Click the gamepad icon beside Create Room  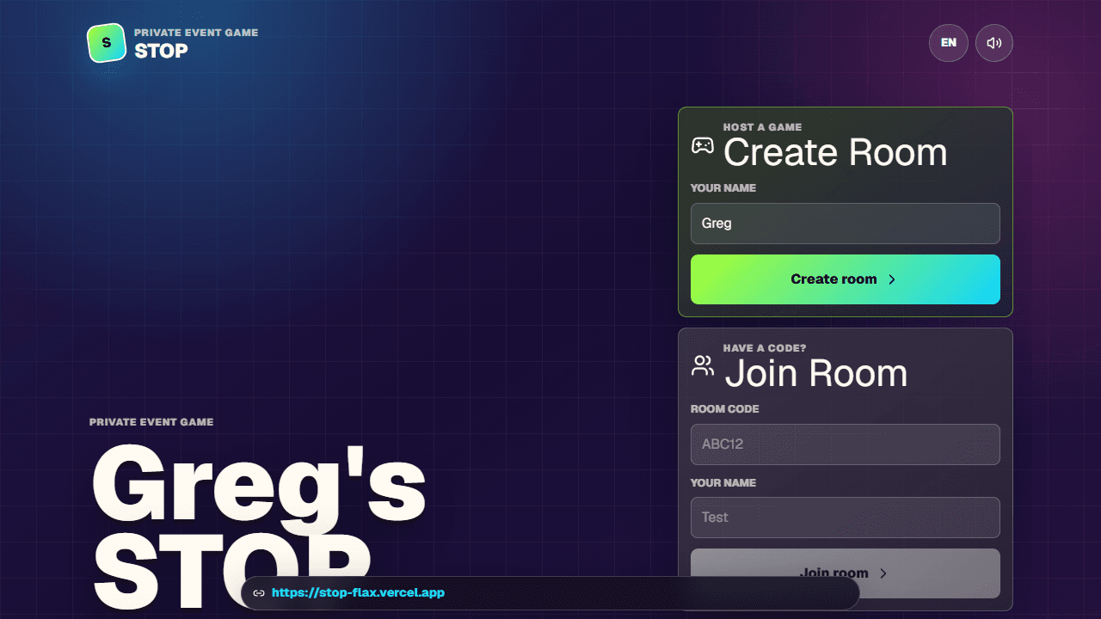(x=703, y=145)
